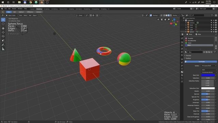
Task: Open the Texture properties tab icon
Action: pyautogui.click(x=182, y=75)
